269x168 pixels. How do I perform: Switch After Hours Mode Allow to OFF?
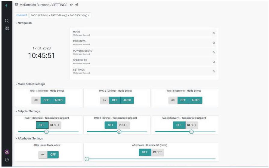click(x=53, y=155)
